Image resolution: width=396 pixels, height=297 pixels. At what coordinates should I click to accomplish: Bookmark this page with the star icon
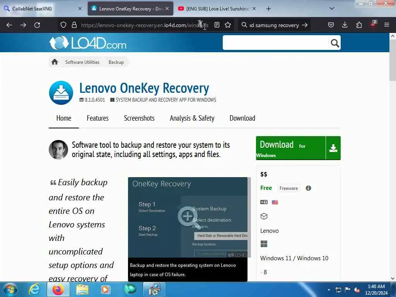tap(228, 25)
